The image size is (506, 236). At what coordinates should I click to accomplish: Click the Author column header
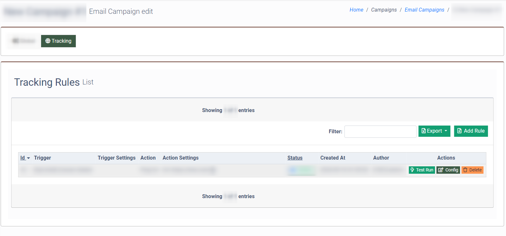(381, 158)
